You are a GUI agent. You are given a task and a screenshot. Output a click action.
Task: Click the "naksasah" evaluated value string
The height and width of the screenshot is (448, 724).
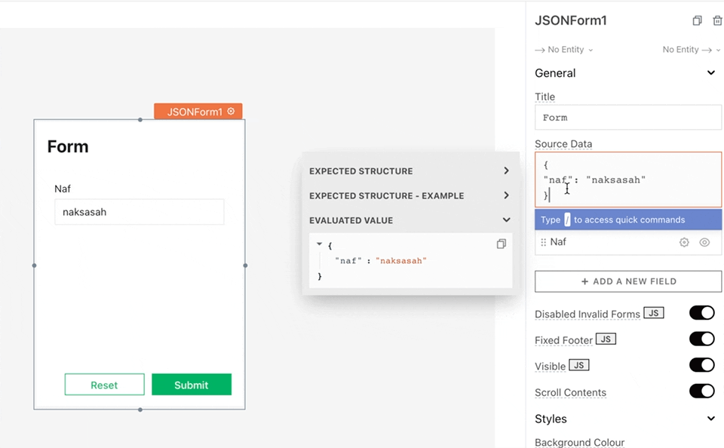click(x=401, y=261)
